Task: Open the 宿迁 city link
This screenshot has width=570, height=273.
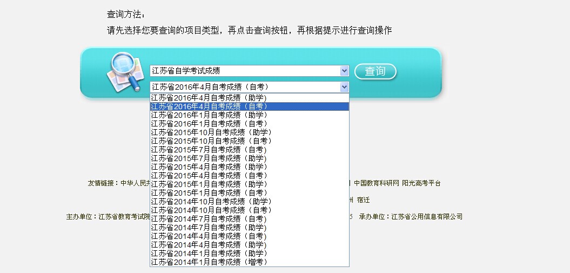Action: 363,200
